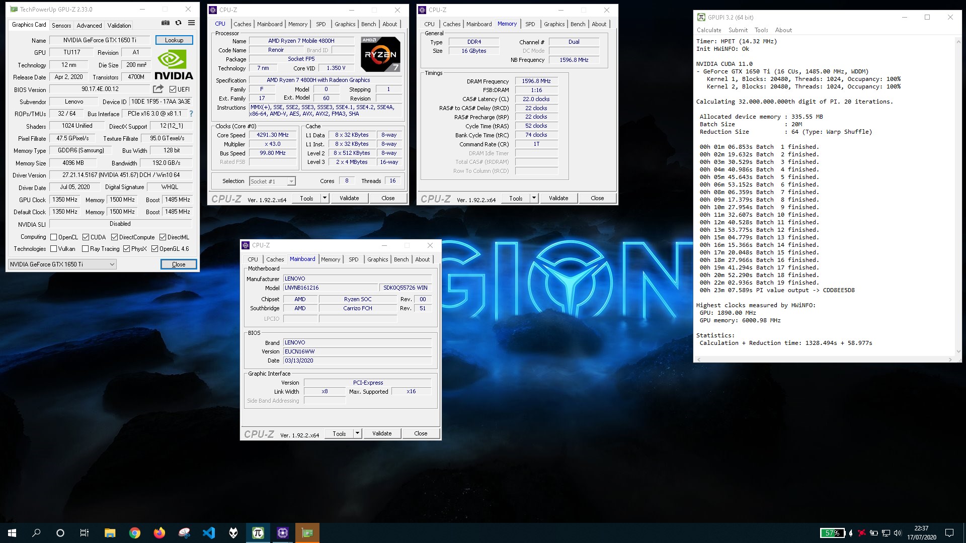This screenshot has width=966, height=543.
Task: Open the Action Center notification icon
Action: 949,533
